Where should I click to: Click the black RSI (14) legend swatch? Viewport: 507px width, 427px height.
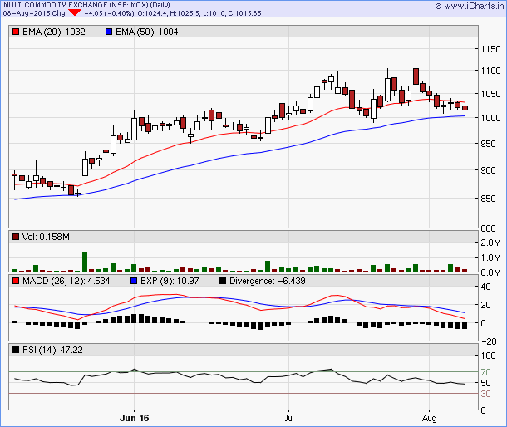16,350
